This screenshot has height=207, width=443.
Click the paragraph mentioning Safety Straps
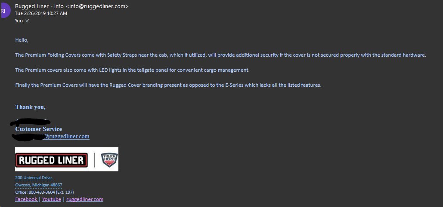point(220,55)
